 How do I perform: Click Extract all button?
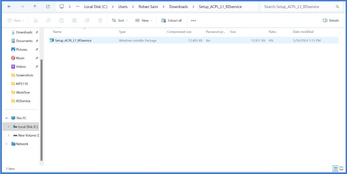pyautogui.click(x=172, y=20)
